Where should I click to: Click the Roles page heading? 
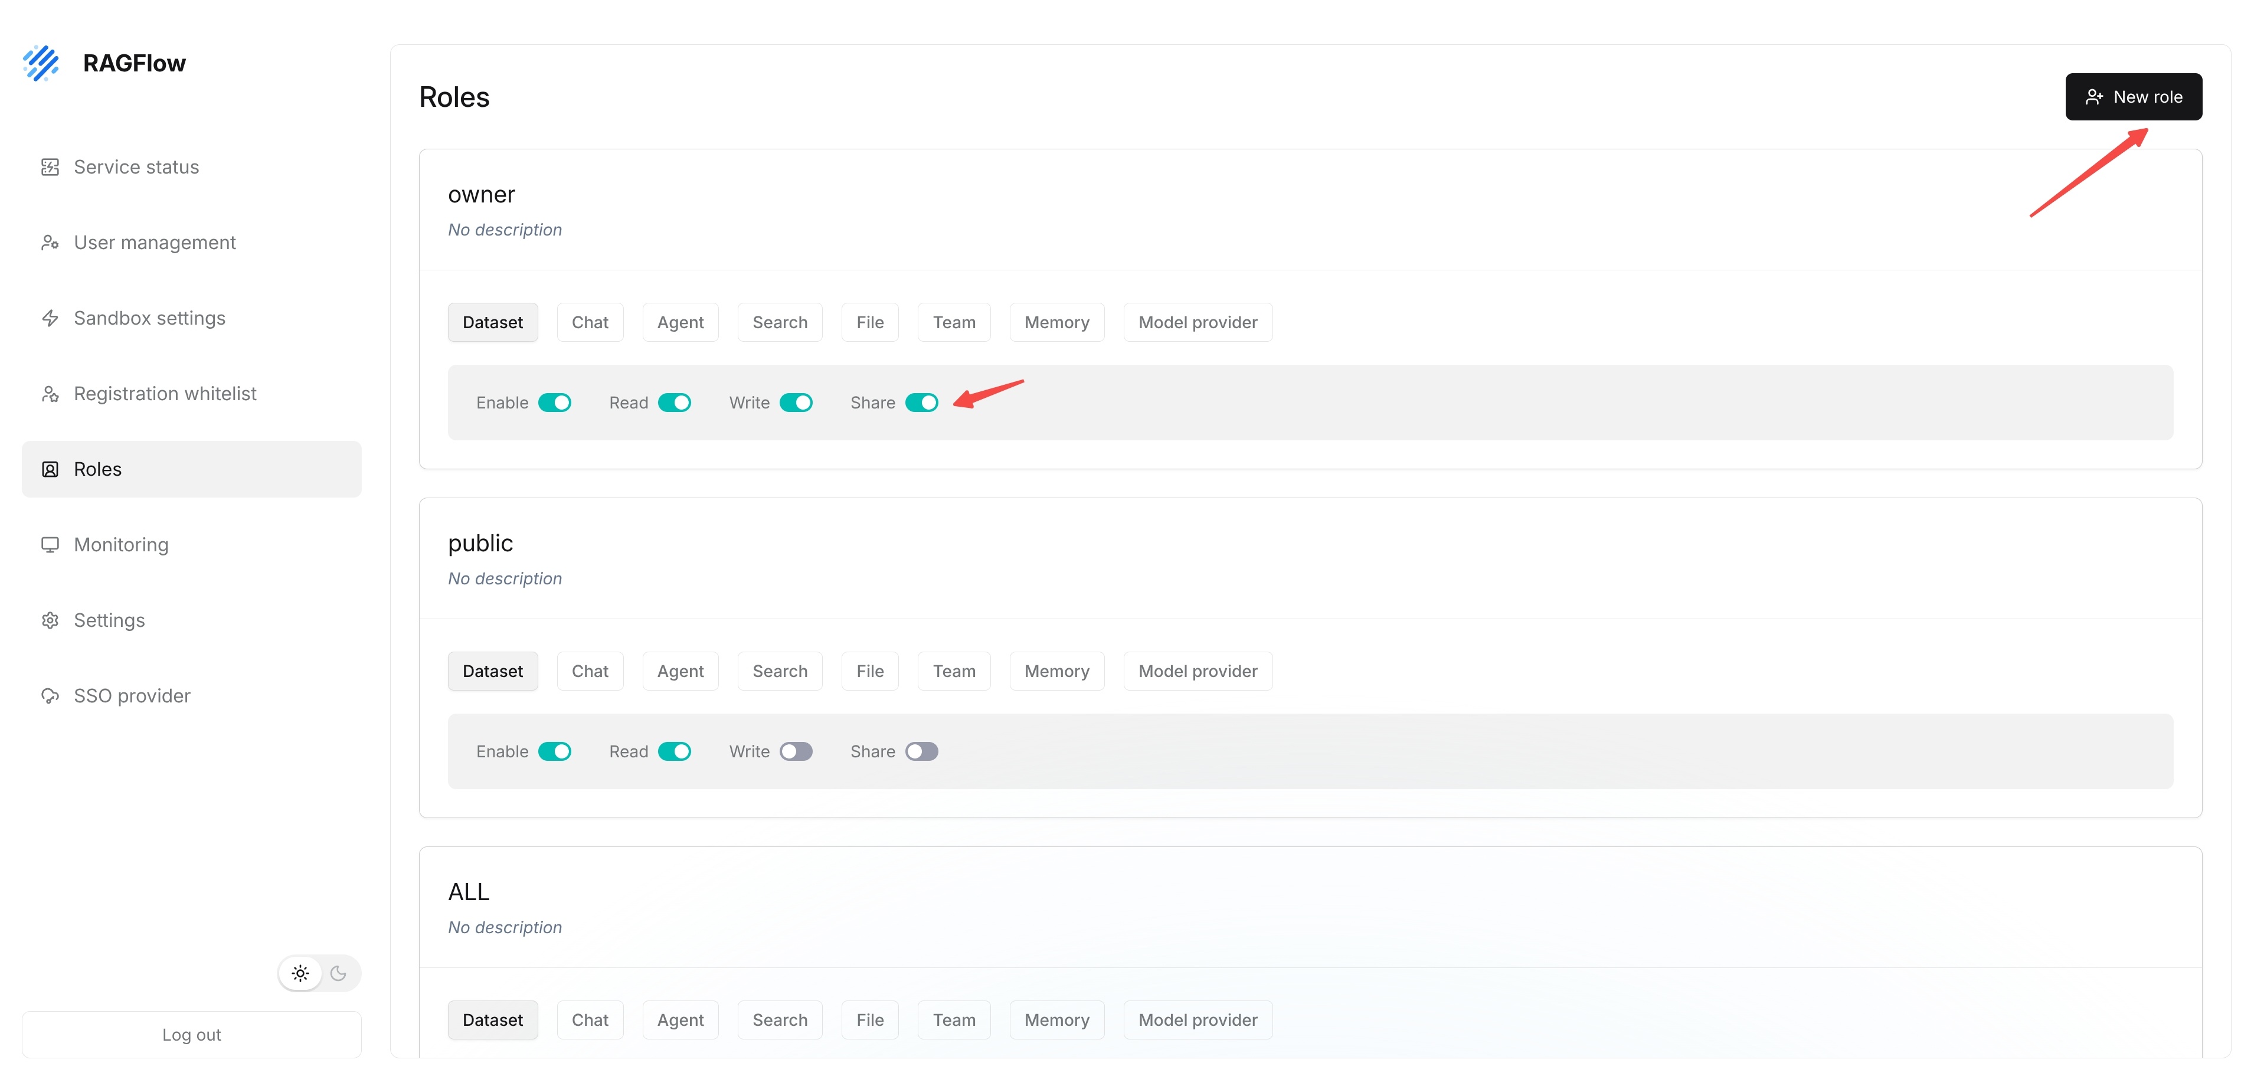(454, 97)
